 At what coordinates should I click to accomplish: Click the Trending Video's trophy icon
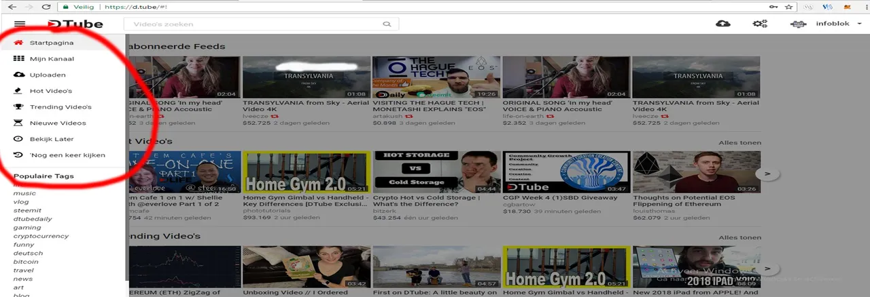[x=18, y=107]
